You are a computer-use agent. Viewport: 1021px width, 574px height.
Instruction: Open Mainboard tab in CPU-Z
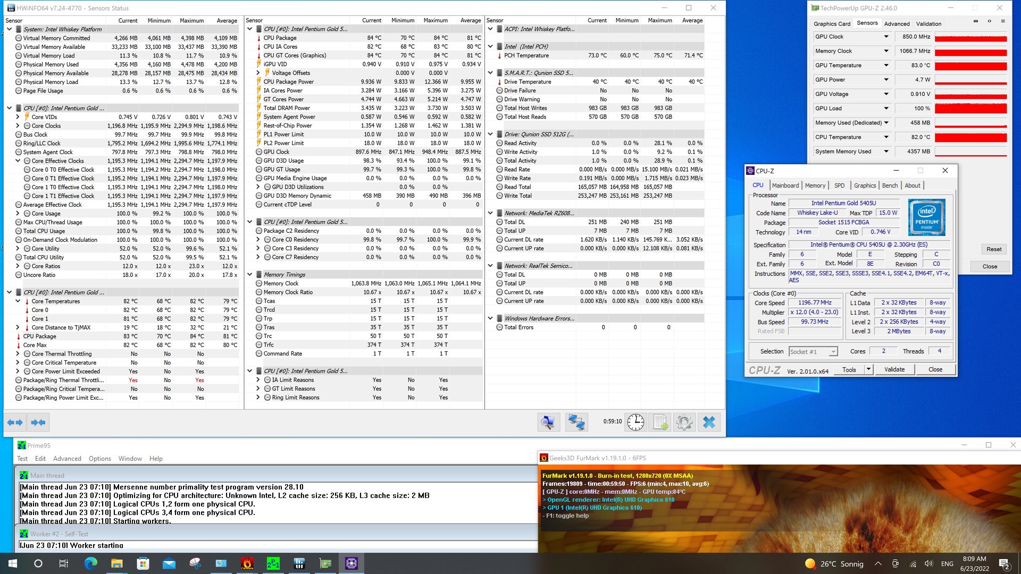tap(785, 185)
